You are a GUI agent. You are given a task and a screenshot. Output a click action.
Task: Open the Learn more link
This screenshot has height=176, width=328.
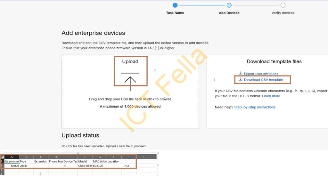271,96
